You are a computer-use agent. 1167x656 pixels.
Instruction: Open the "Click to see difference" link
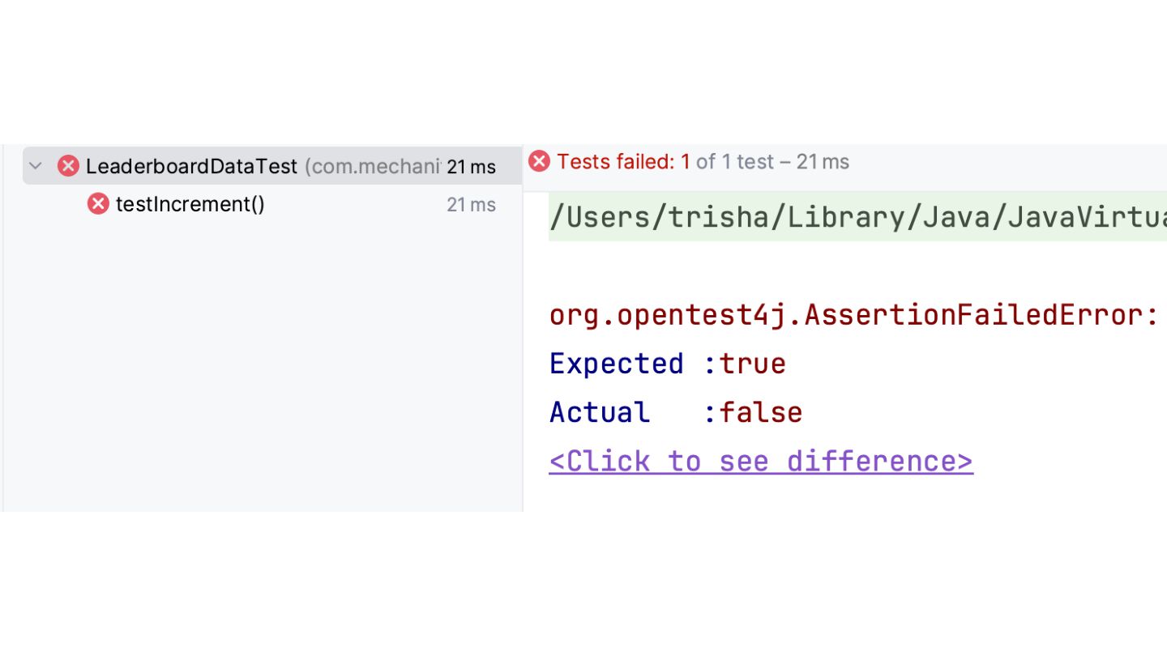760,461
